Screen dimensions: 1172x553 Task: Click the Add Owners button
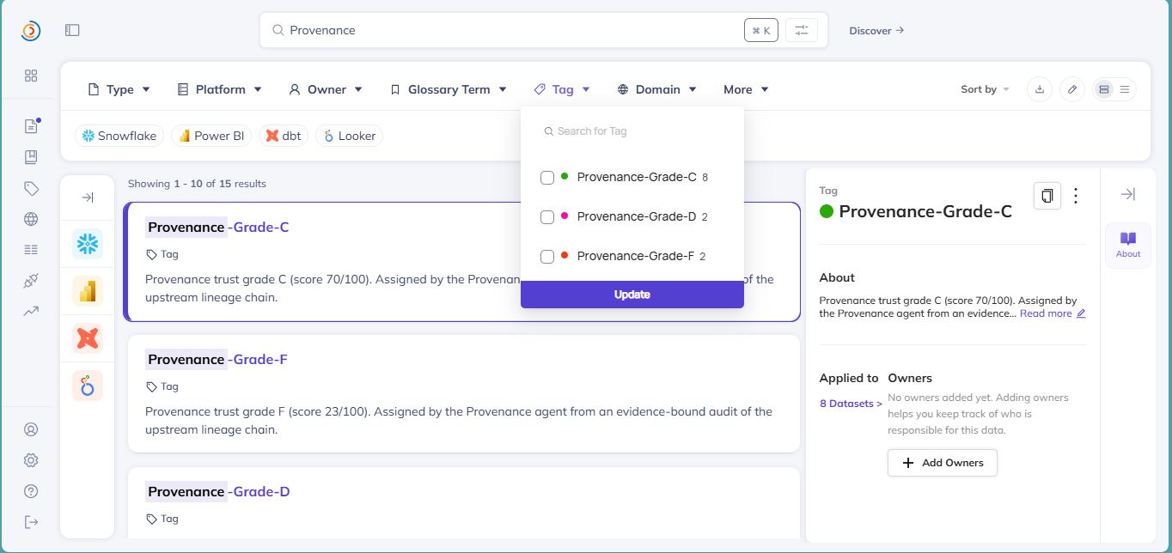coord(943,463)
